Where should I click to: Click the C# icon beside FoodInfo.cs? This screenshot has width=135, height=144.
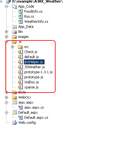pos(20,11)
